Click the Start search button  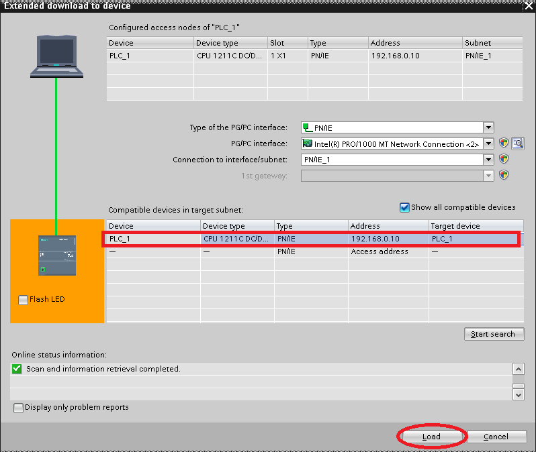[x=493, y=334]
